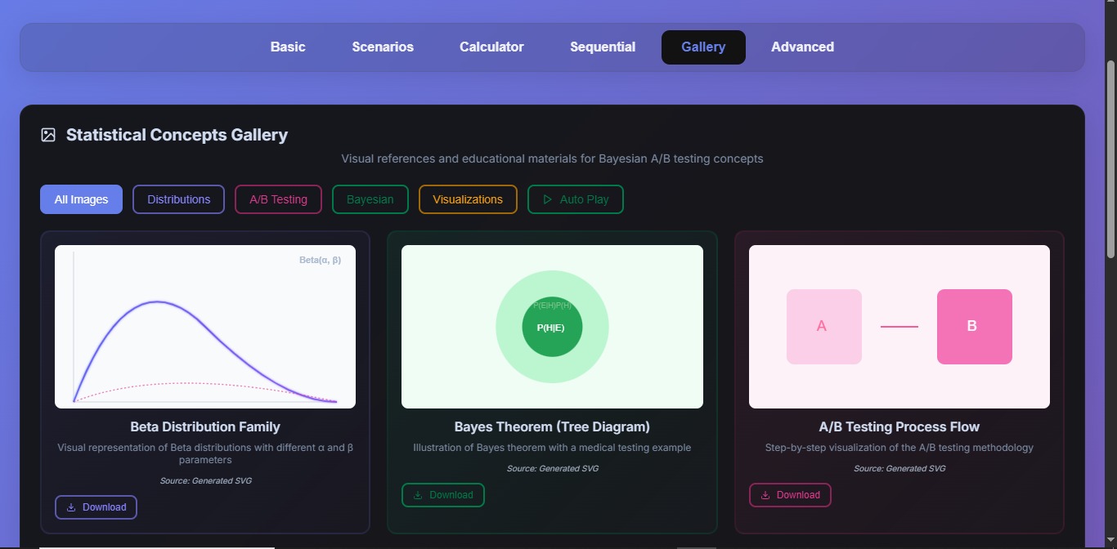
Task: Click download icon on Bayes Theorem card
Action: tap(418, 495)
